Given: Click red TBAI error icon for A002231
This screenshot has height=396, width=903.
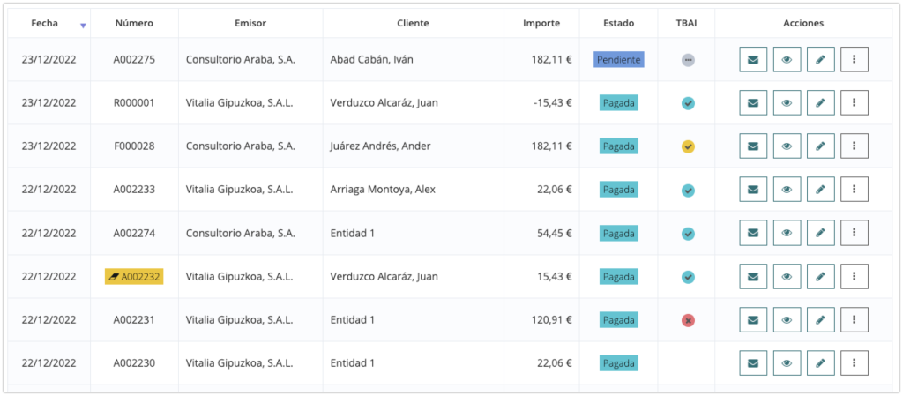Looking at the screenshot, I should (x=688, y=320).
